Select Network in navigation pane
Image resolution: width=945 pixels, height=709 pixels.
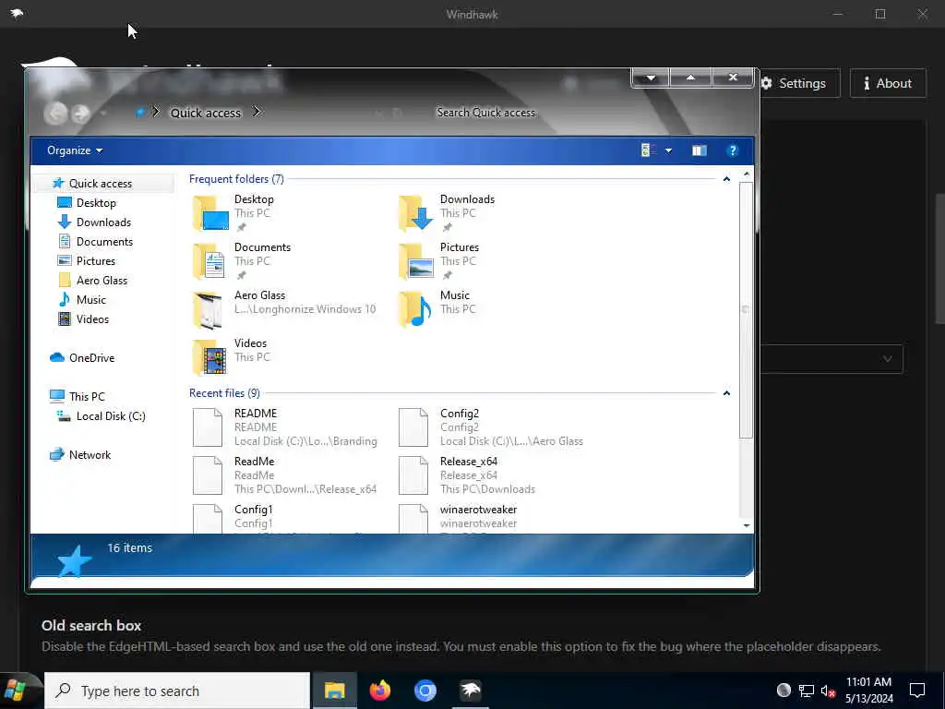pyautogui.click(x=90, y=454)
